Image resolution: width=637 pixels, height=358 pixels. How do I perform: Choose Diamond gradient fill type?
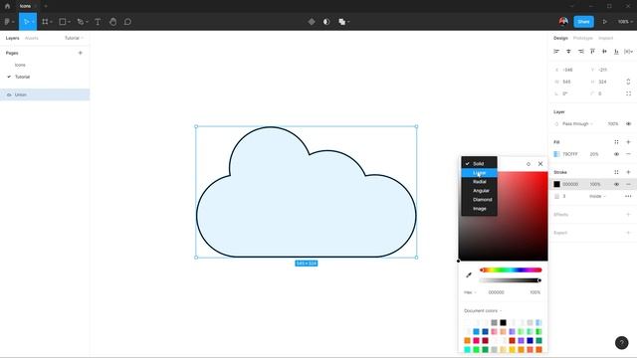(479, 199)
